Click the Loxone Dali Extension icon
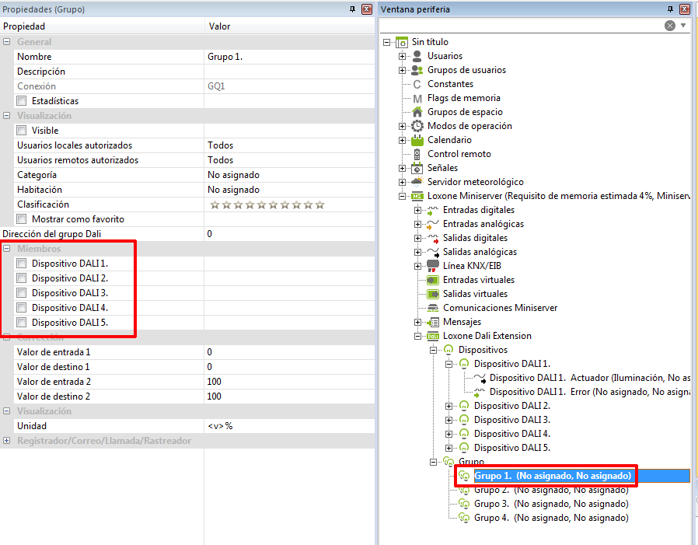This screenshot has height=545, width=698. 433,336
